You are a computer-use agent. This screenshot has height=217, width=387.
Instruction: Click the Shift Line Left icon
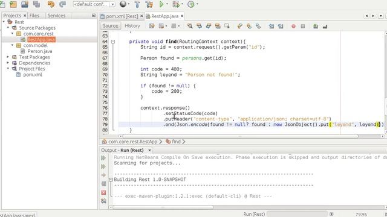coord(272,26)
